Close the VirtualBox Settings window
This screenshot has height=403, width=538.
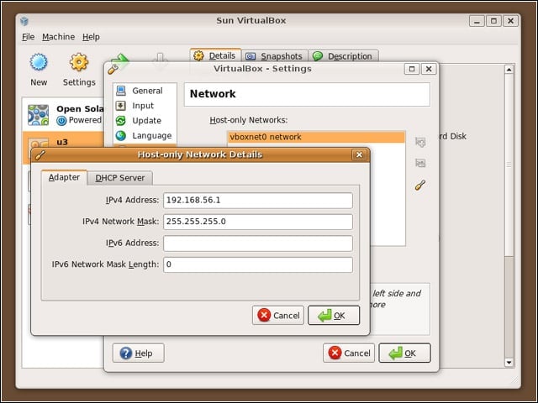tap(429, 69)
